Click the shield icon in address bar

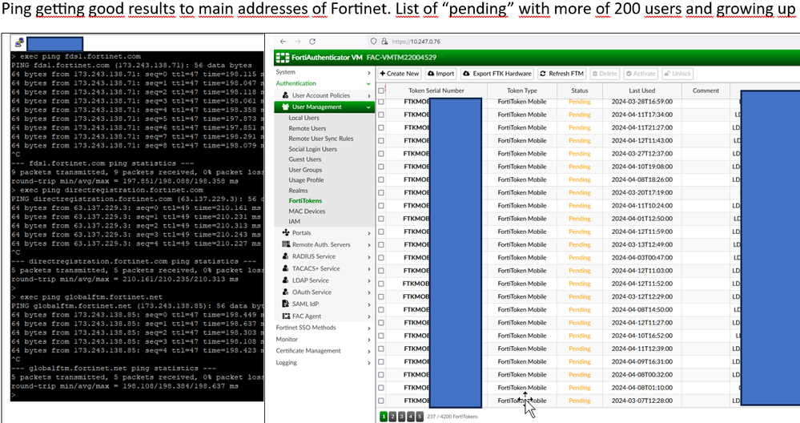pyautogui.click(x=374, y=42)
